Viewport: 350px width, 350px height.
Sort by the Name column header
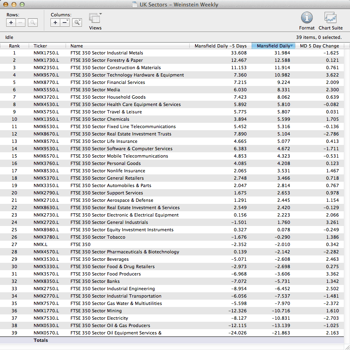pyautogui.click(x=77, y=46)
